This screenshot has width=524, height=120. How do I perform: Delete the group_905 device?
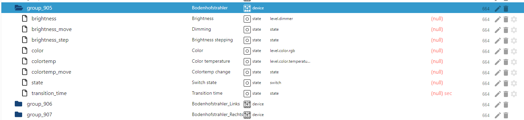coord(506,9)
